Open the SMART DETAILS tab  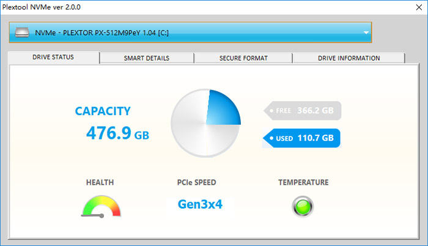coord(147,58)
